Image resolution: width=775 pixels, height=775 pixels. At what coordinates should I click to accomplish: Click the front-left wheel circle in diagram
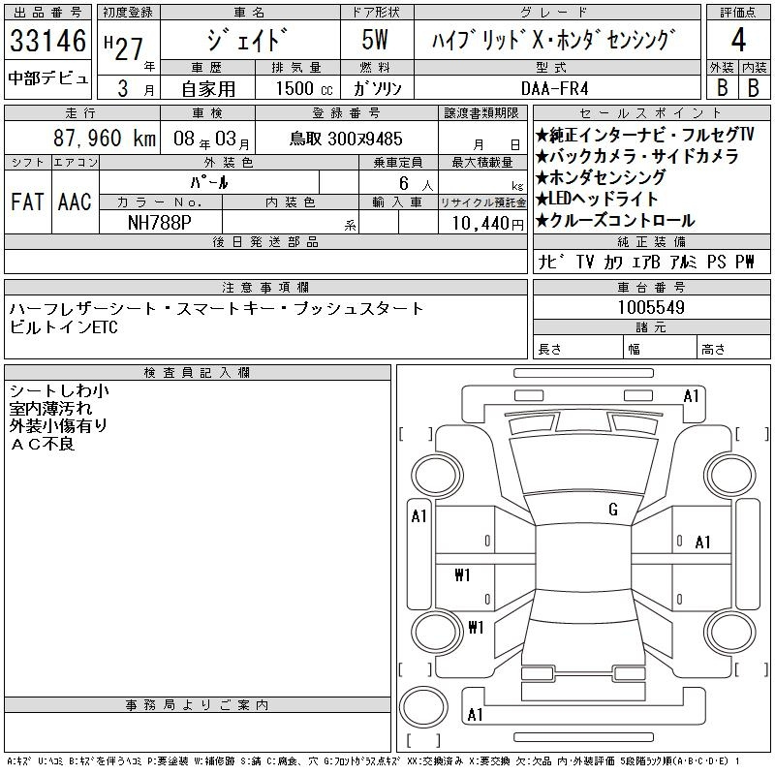pos(437,476)
